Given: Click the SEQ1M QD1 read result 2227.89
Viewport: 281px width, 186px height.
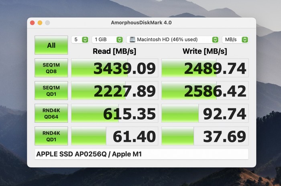Looking at the screenshot, I should coord(115,91).
